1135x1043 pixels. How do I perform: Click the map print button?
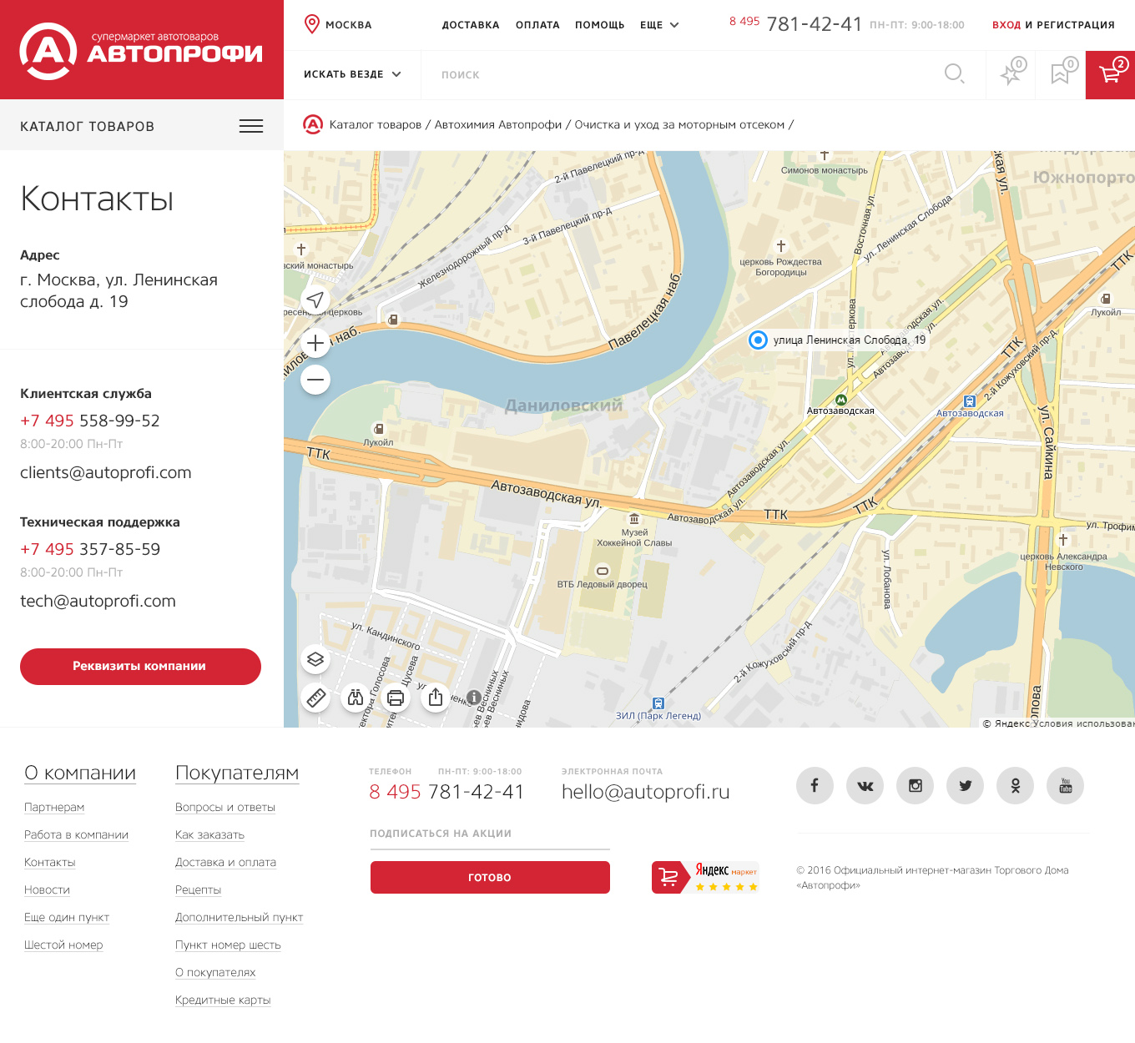click(396, 698)
